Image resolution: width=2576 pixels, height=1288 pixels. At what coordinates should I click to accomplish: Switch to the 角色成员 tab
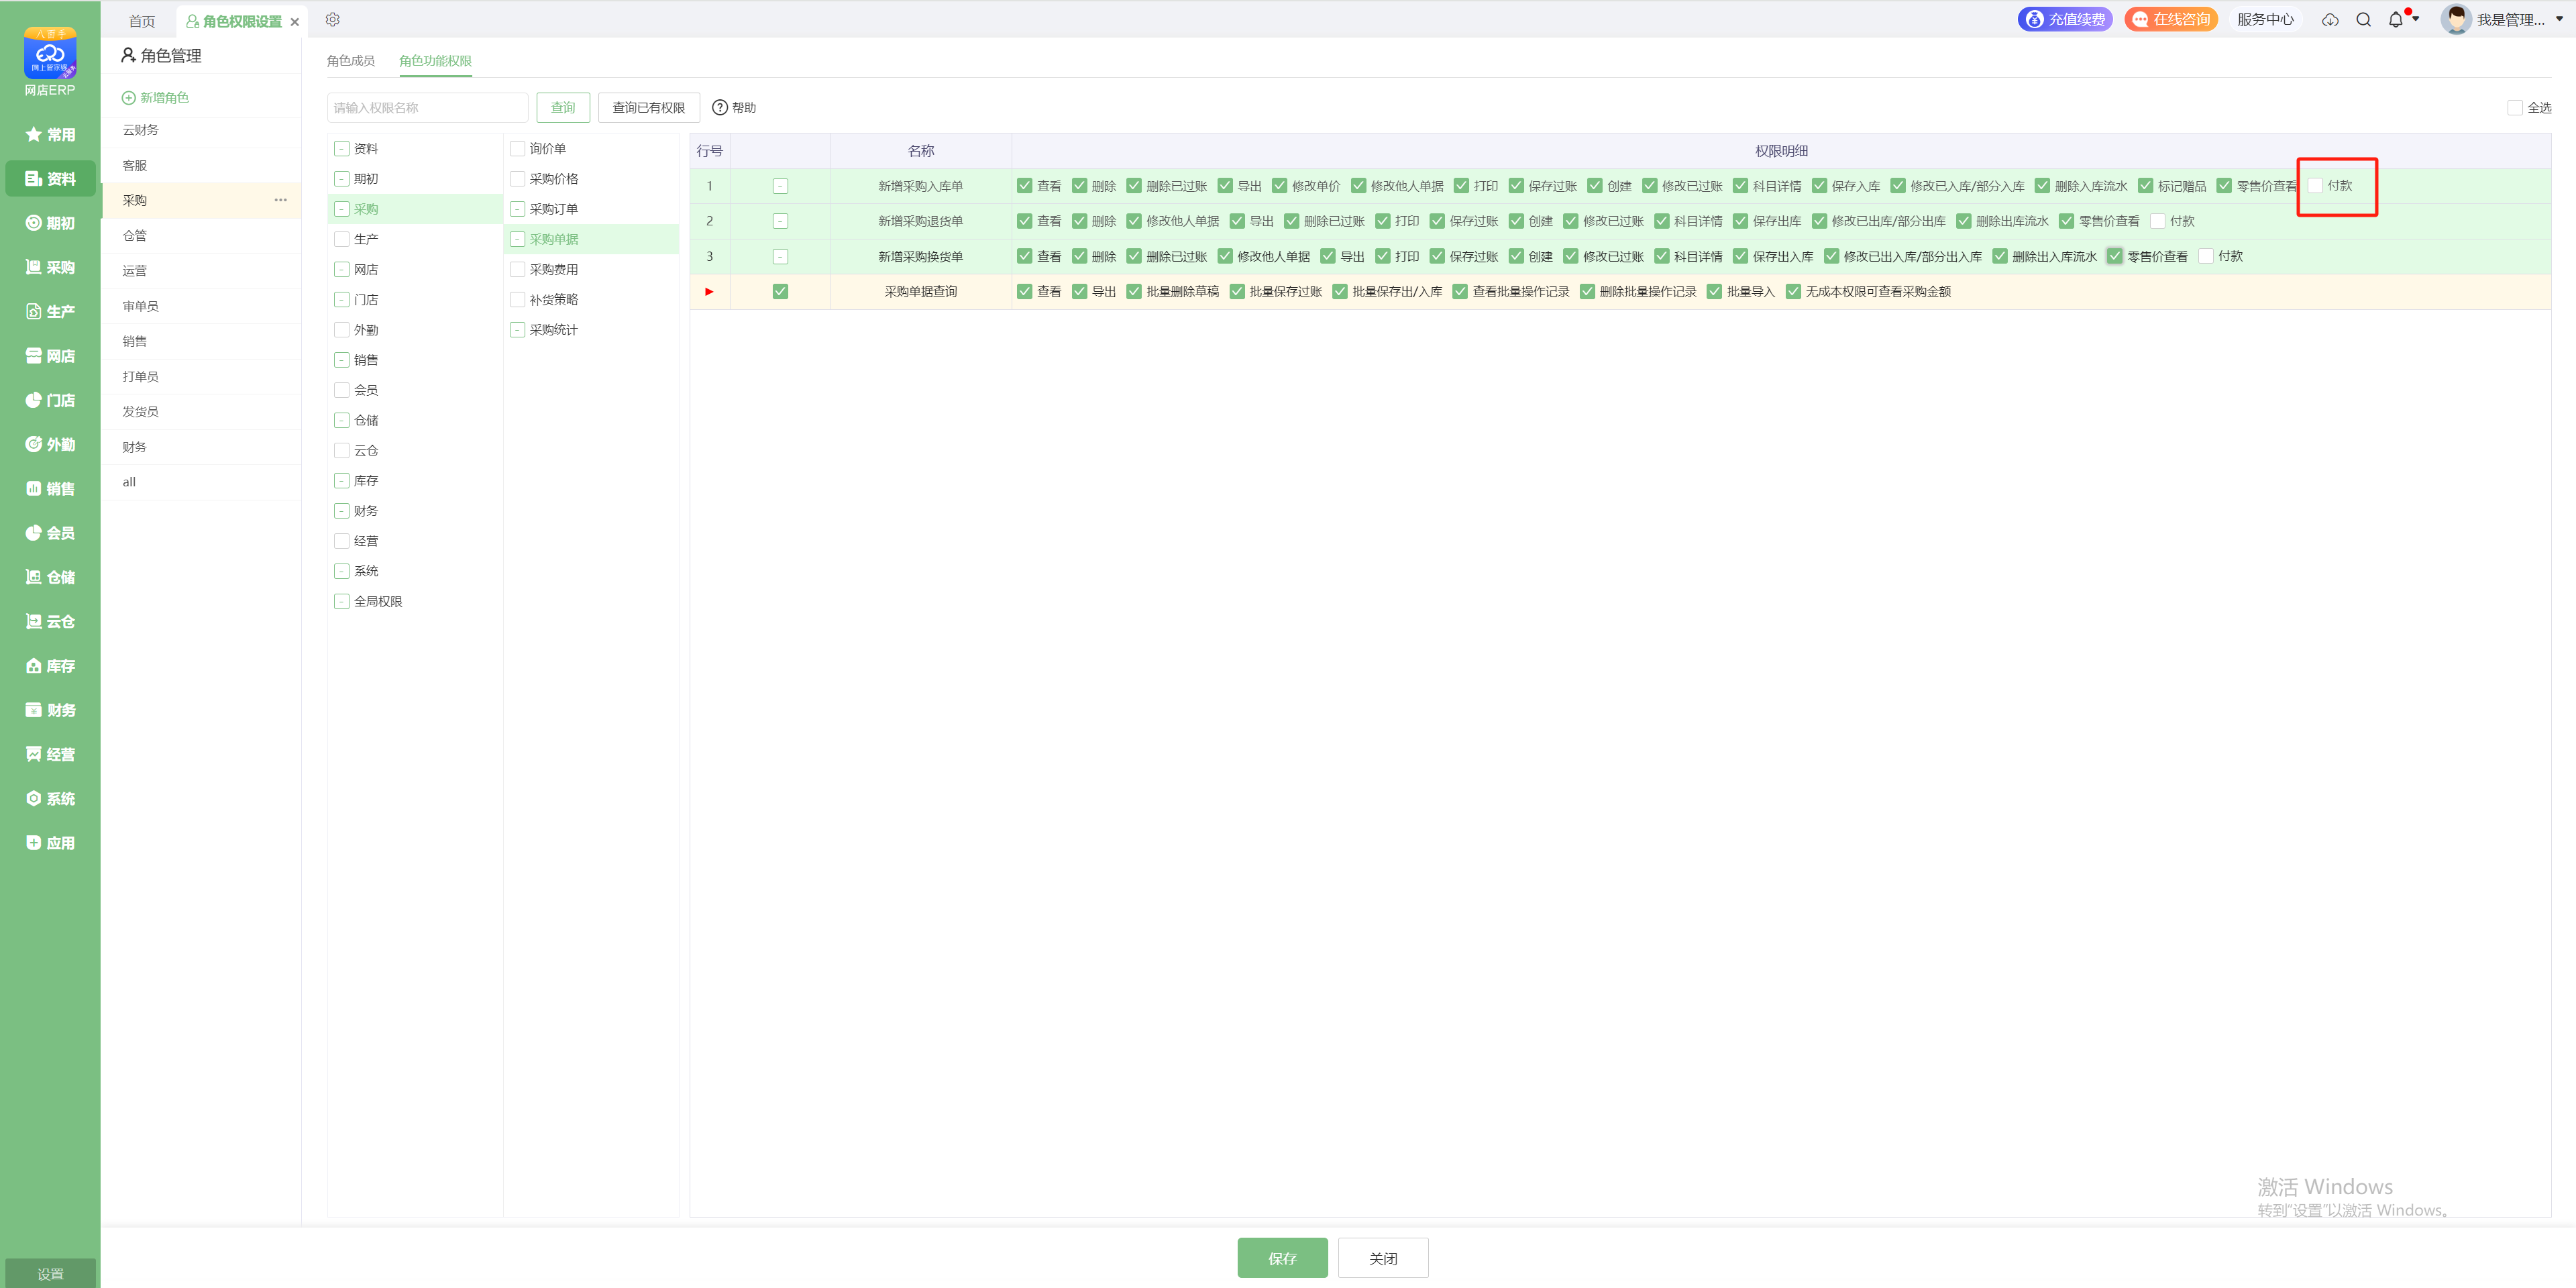[x=350, y=61]
